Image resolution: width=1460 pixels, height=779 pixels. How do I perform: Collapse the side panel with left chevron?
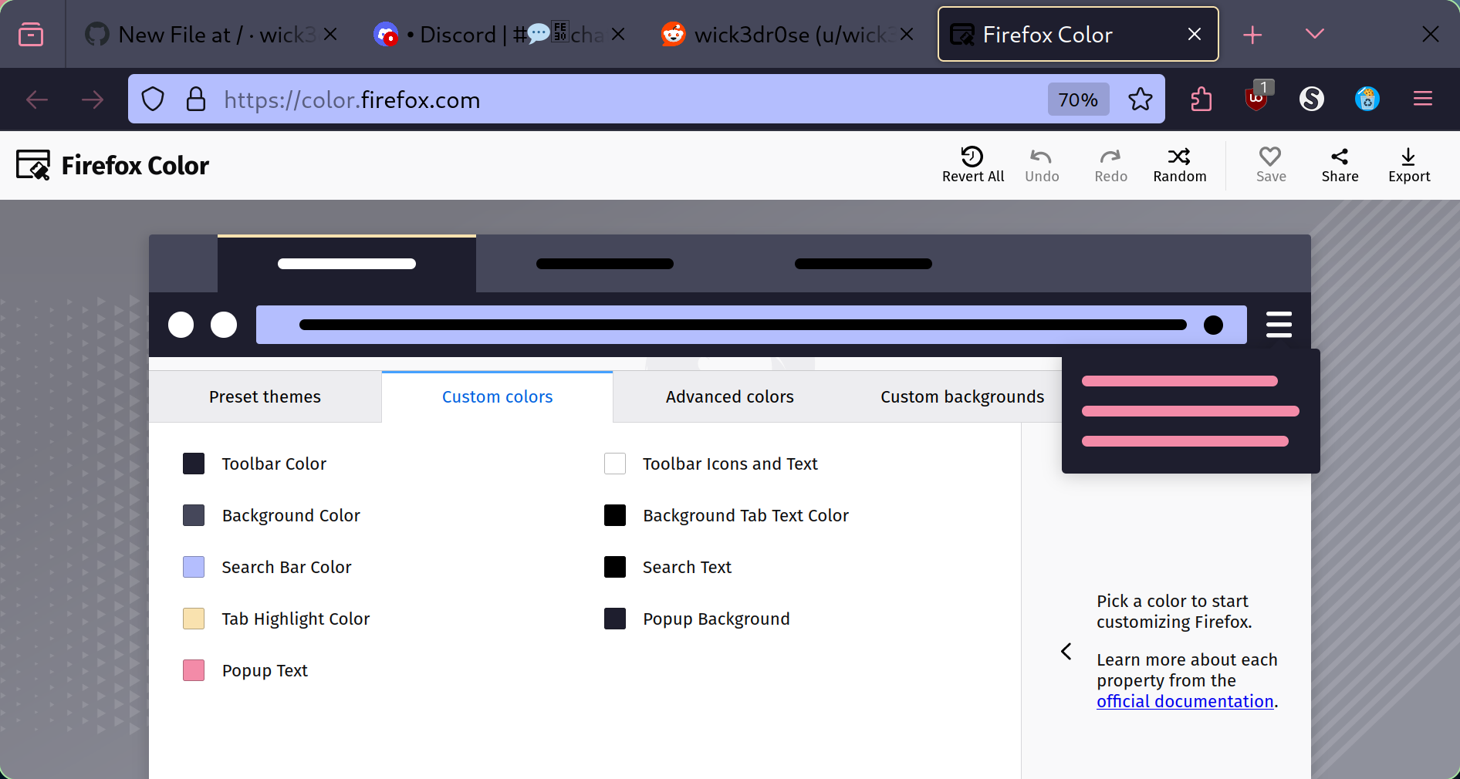pyautogui.click(x=1066, y=652)
